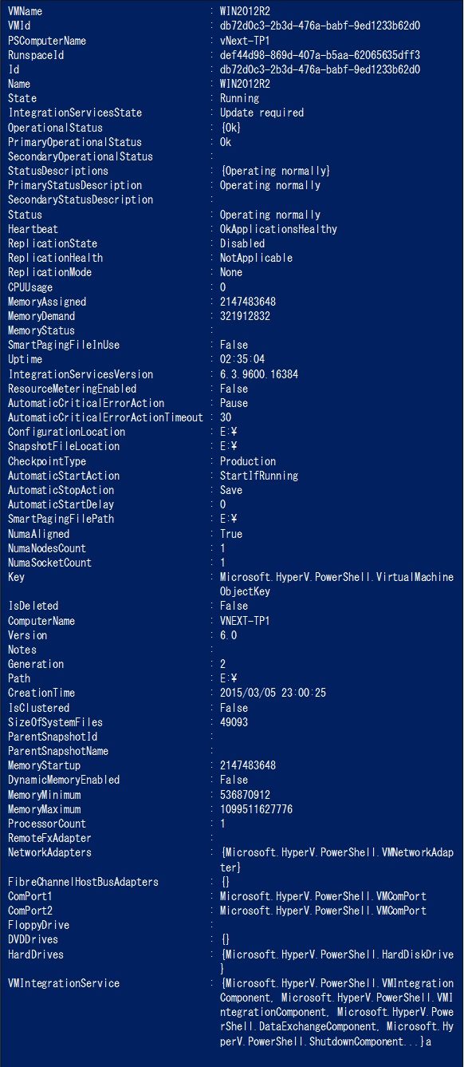Click the AutomaticStartAction value StartIfRunning
464x1067 pixels.
pyautogui.click(x=259, y=476)
